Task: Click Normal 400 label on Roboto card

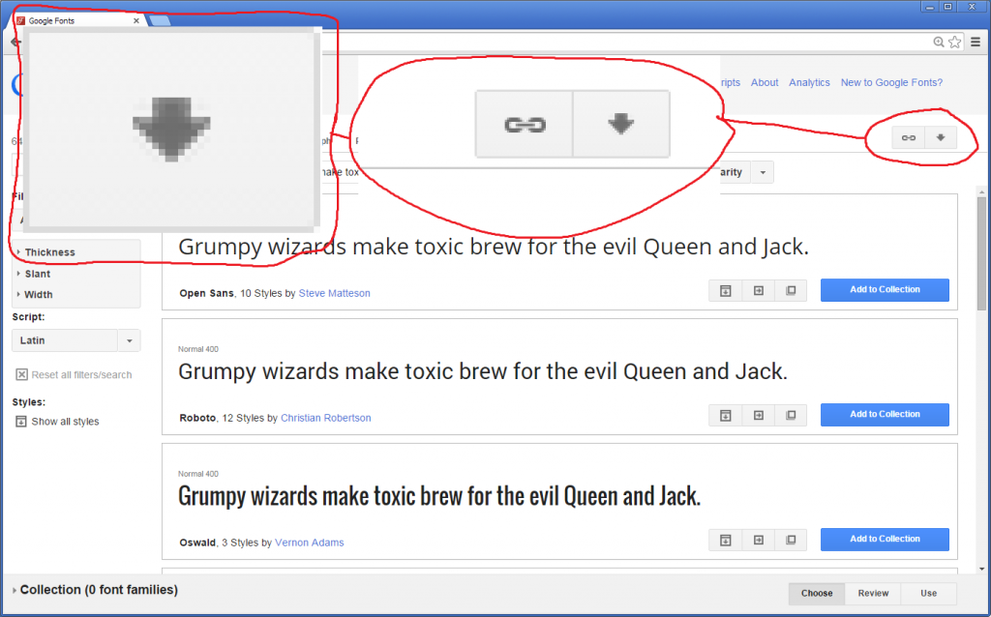Action: (x=198, y=349)
